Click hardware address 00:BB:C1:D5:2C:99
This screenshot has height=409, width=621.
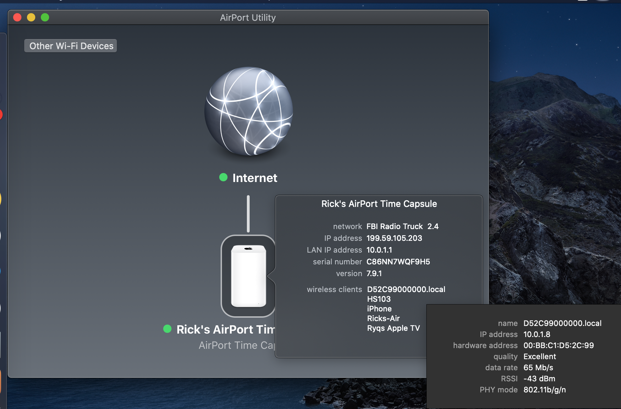click(x=558, y=345)
